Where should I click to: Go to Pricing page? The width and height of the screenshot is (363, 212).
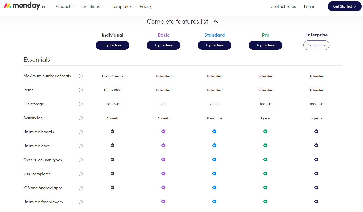pos(146,6)
